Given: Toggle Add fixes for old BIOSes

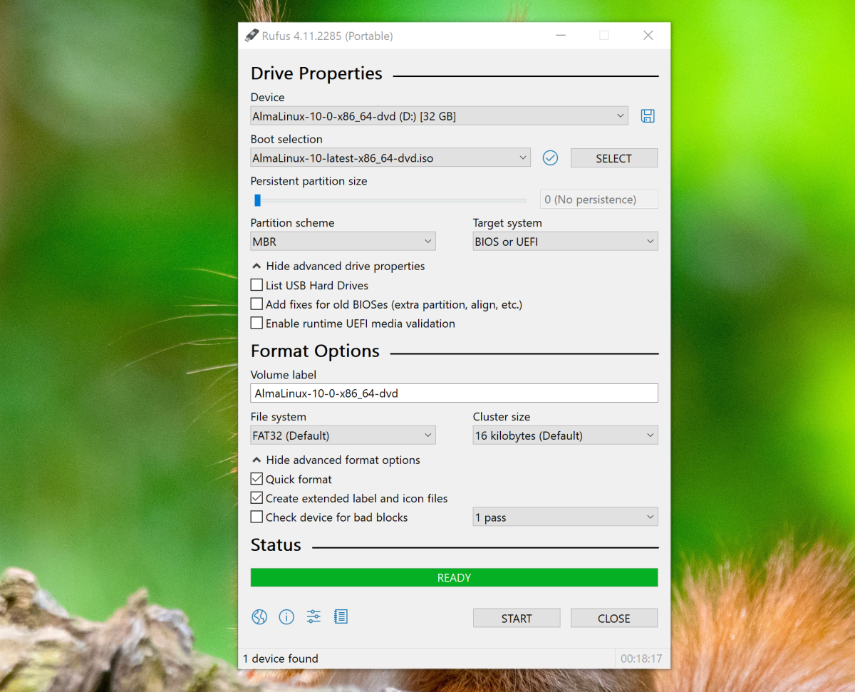Looking at the screenshot, I should [x=257, y=304].
